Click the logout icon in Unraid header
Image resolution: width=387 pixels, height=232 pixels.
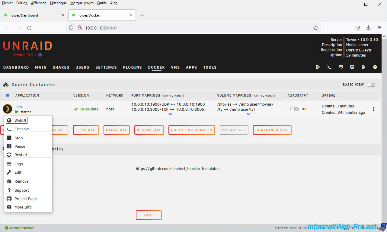coord(318,67)
